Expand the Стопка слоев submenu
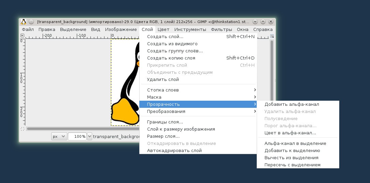 (198, 90)
